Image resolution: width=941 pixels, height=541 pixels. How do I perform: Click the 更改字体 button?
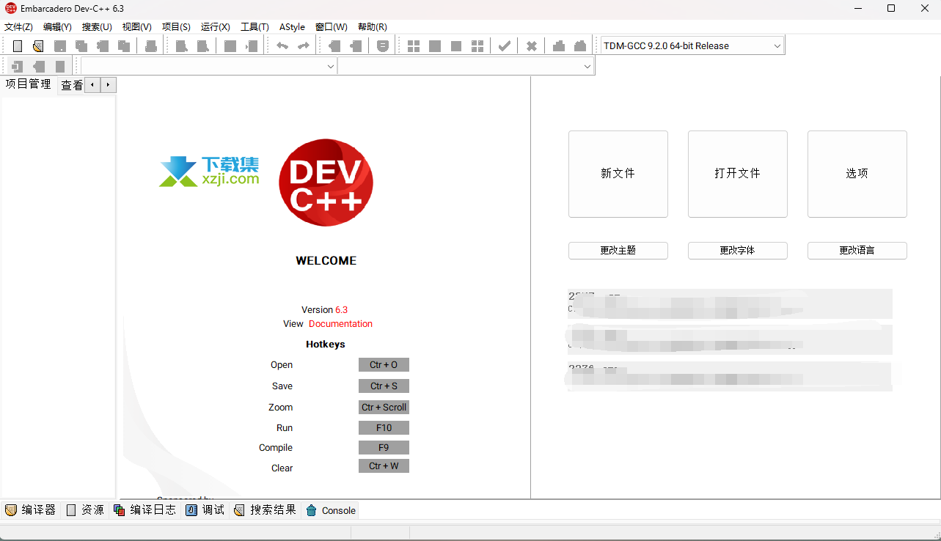click(x=738, y=251)
